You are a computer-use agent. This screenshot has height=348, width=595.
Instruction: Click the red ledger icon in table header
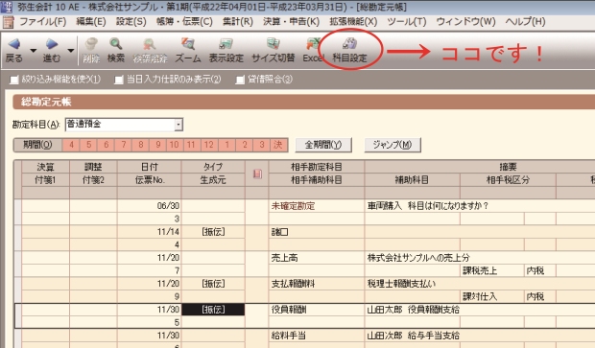pyautogui.click(x=257, y=174)
